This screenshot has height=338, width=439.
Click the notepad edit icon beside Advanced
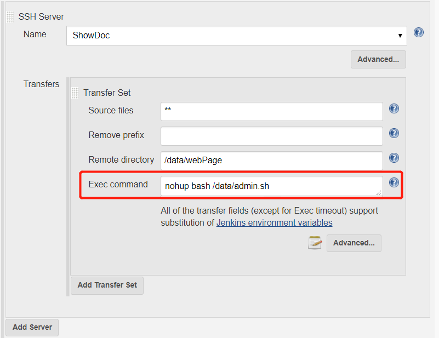click(315, 243)
